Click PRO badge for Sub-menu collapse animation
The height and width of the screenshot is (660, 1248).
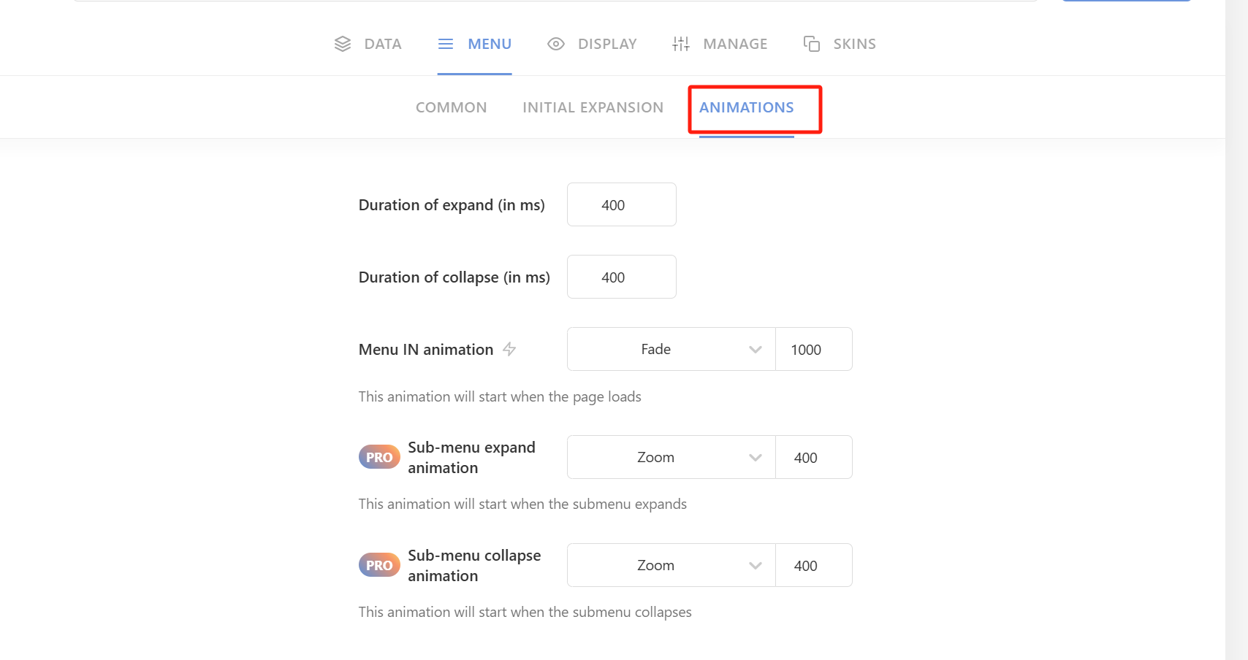point(379,565)
